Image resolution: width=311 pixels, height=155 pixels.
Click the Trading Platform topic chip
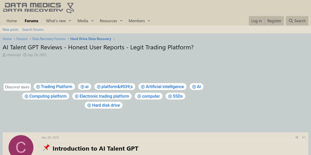tap(54, 87)
